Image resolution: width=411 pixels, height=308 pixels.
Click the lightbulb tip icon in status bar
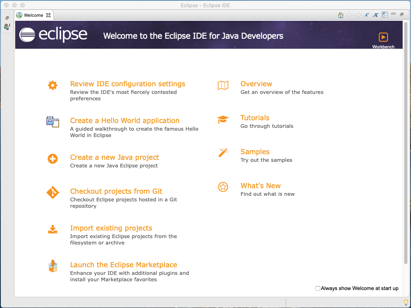(x=406, y=303)
